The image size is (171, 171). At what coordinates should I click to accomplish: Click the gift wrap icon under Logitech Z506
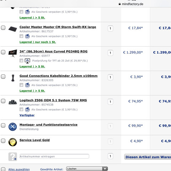pos(27,110)
